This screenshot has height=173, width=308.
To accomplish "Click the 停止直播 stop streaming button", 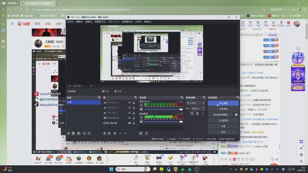I will 223,103.
